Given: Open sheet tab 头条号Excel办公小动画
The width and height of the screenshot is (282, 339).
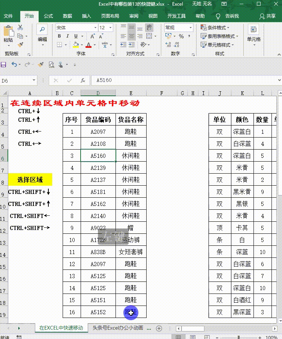Looking at the screenshot, I should pos(118,328).
